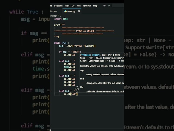
Task: Open the Terminal menu
Action: pyautogui.click(x=87, y=6)
